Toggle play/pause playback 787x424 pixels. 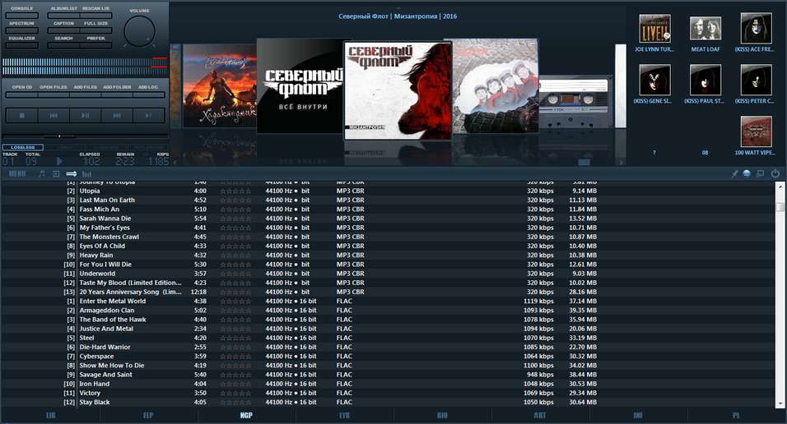click(x=85, y=115)
